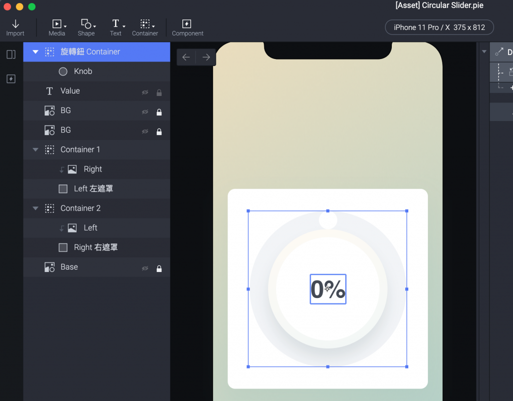Toggle lock on the Value layer
Viewport: 513px width, 401px height.
pyautogui.click(x=159, y=92)
